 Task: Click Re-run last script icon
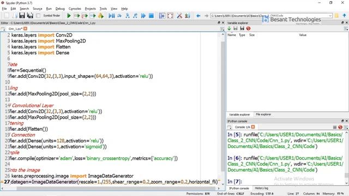pos(100,16)
